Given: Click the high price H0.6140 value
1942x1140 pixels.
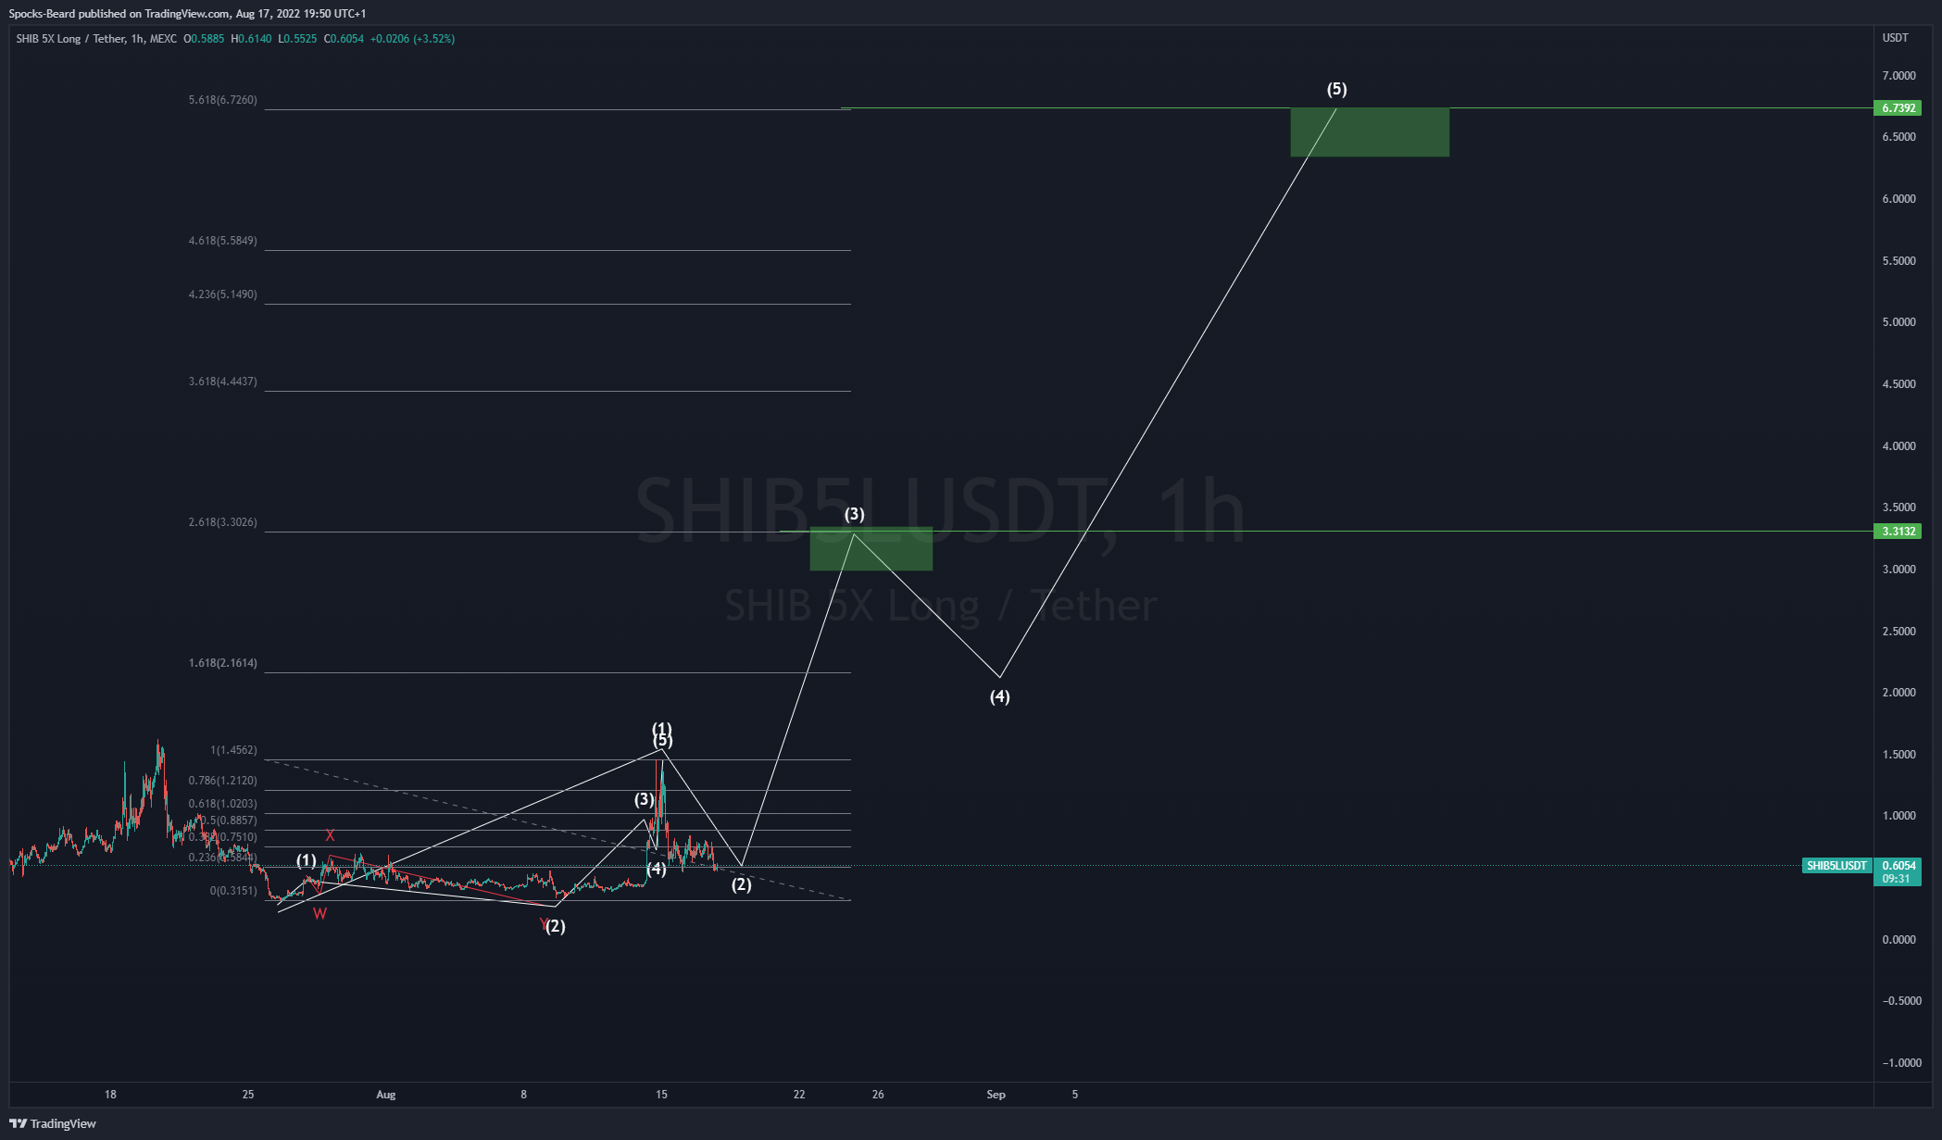Looking at the screenshot, I should tap(251, 39).
